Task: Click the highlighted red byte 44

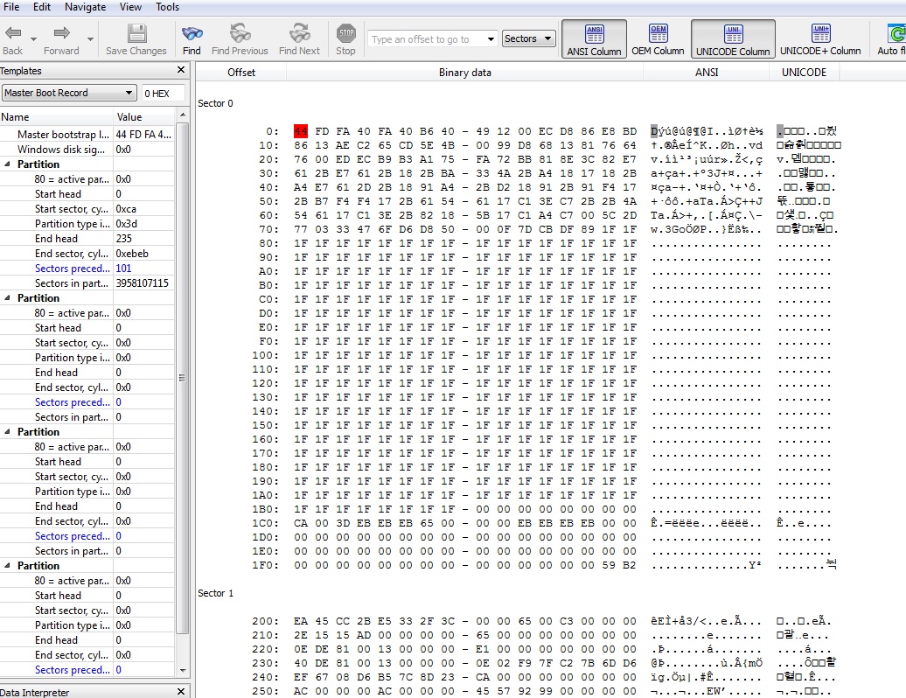Action: point(301,131)
